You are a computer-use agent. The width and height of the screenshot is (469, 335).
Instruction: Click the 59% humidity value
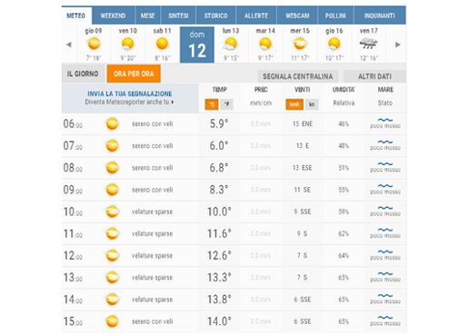pos(344,212)
